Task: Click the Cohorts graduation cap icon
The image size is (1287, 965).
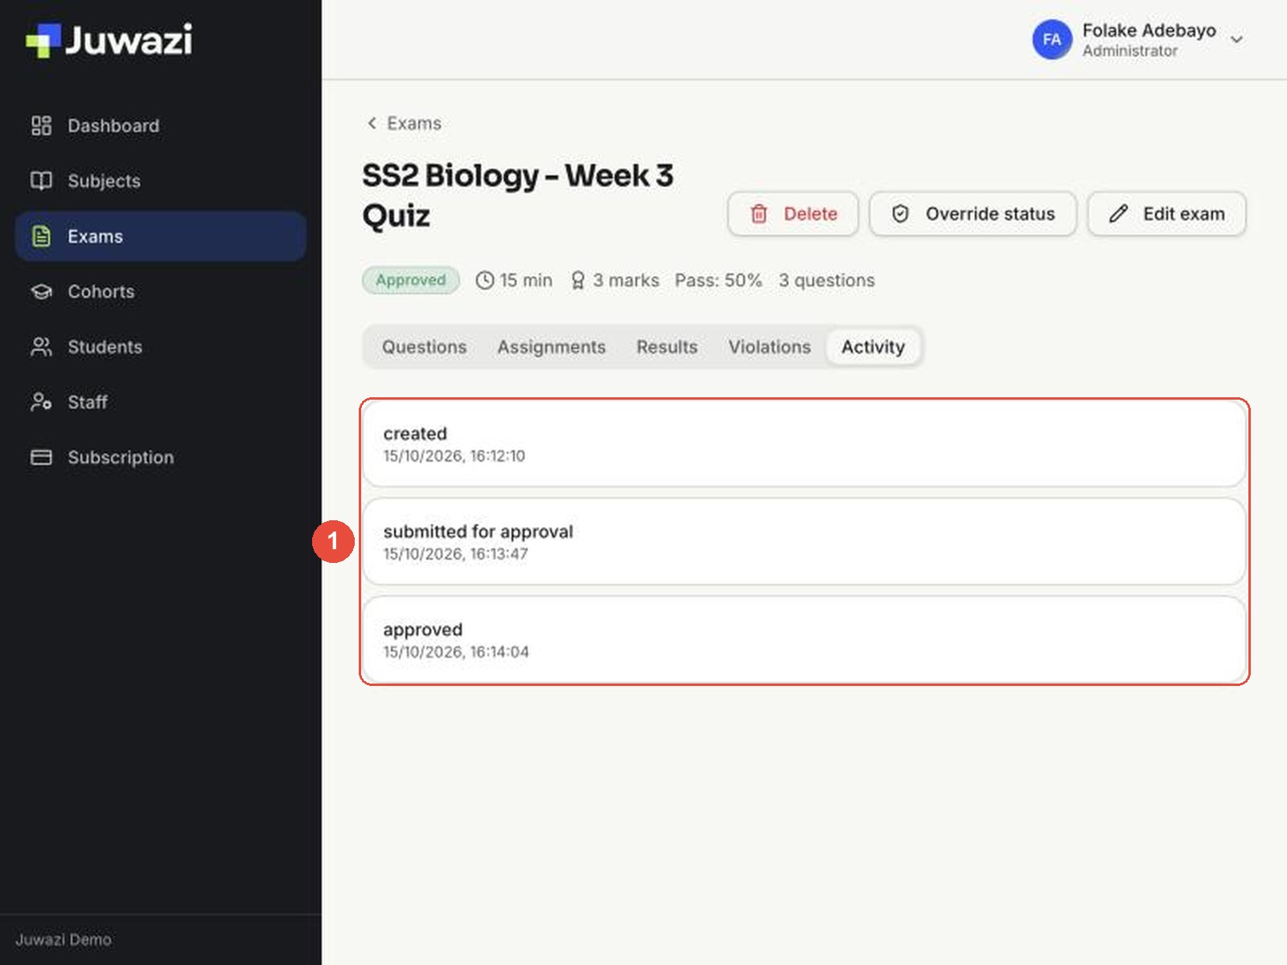Action: coord(41,291)
